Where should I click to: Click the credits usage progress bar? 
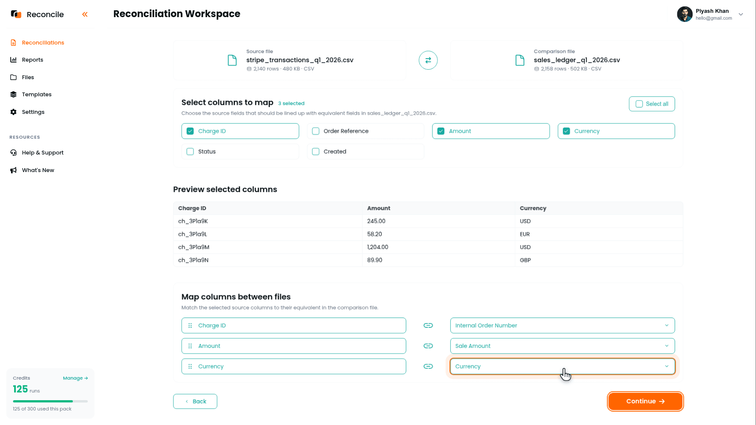(51, 401)
